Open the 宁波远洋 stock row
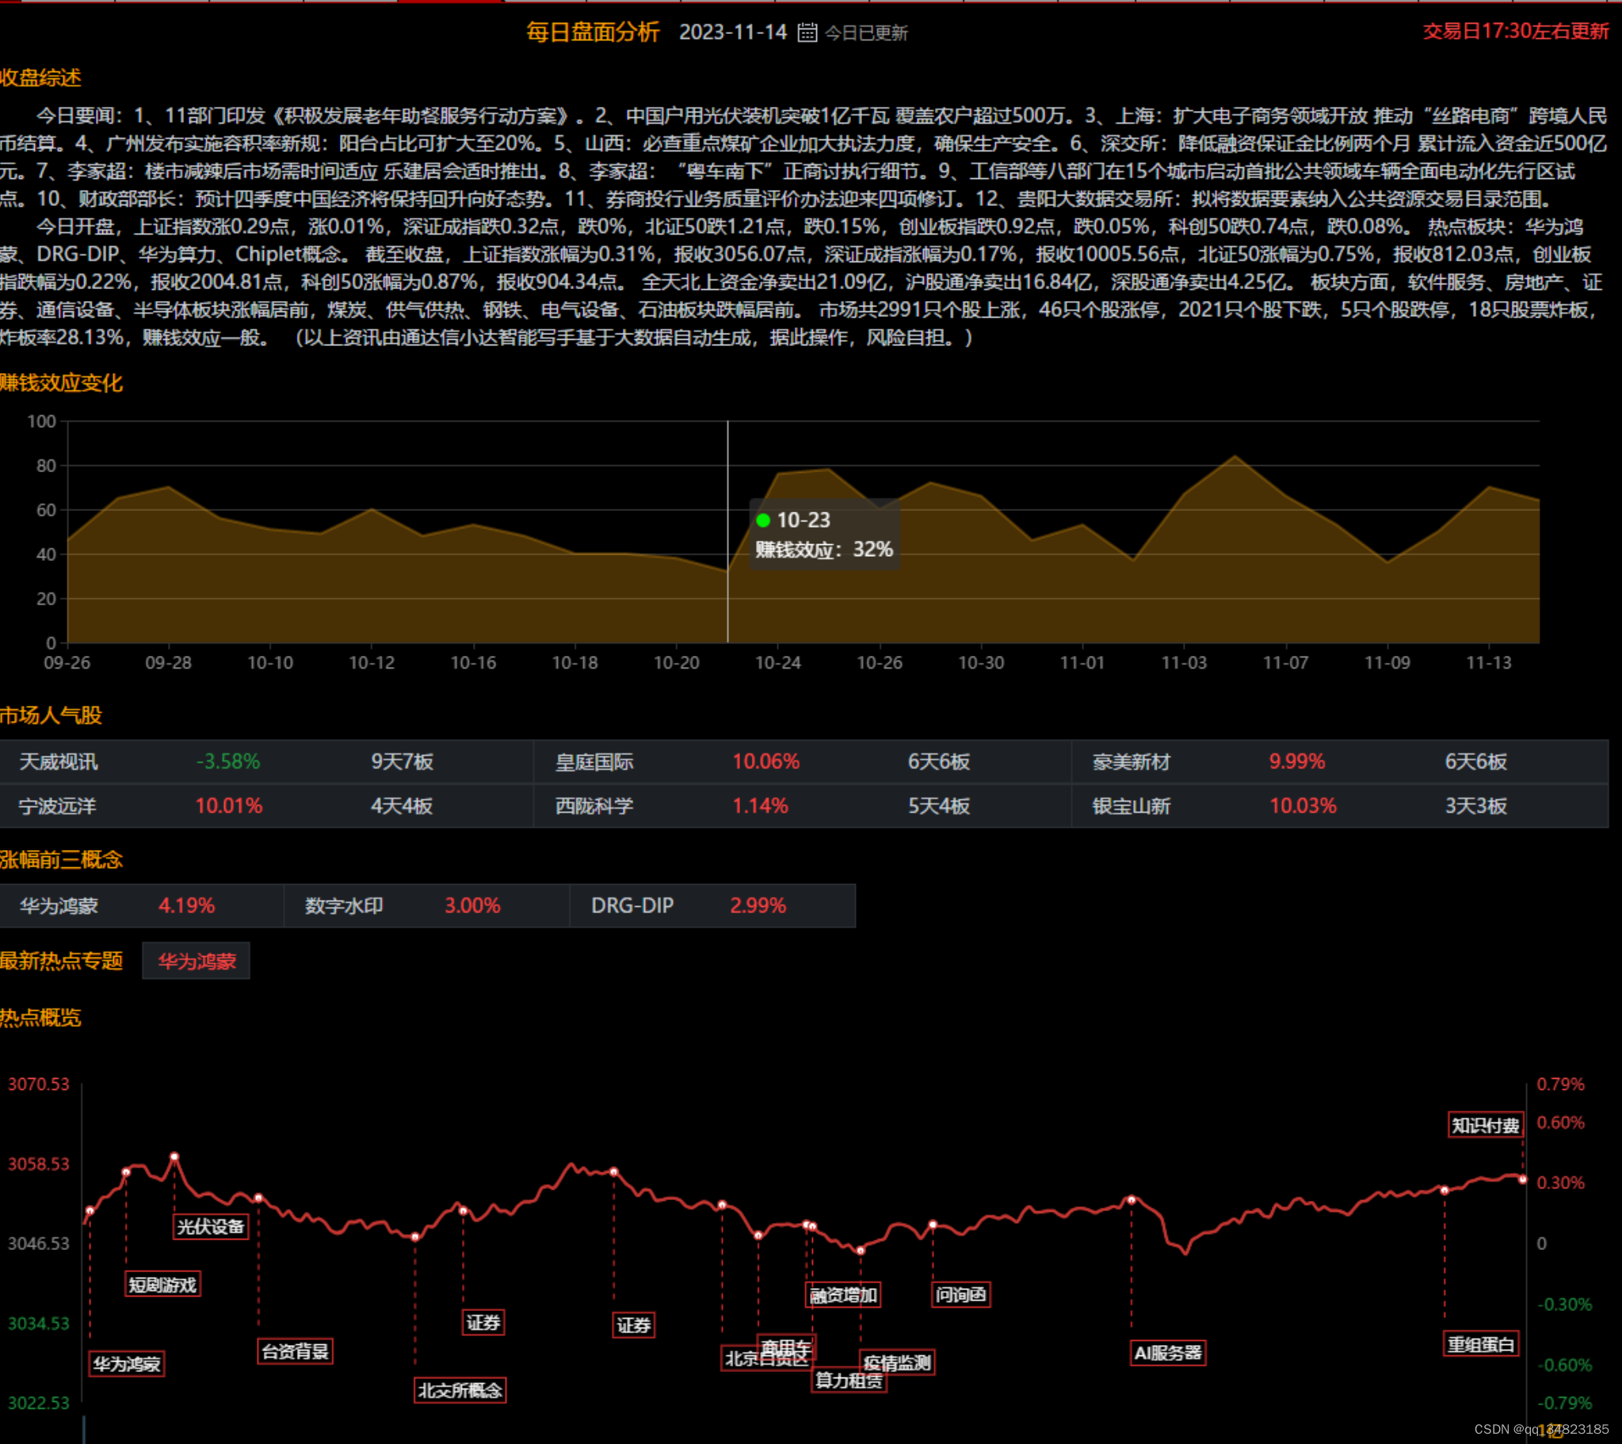 57,806
